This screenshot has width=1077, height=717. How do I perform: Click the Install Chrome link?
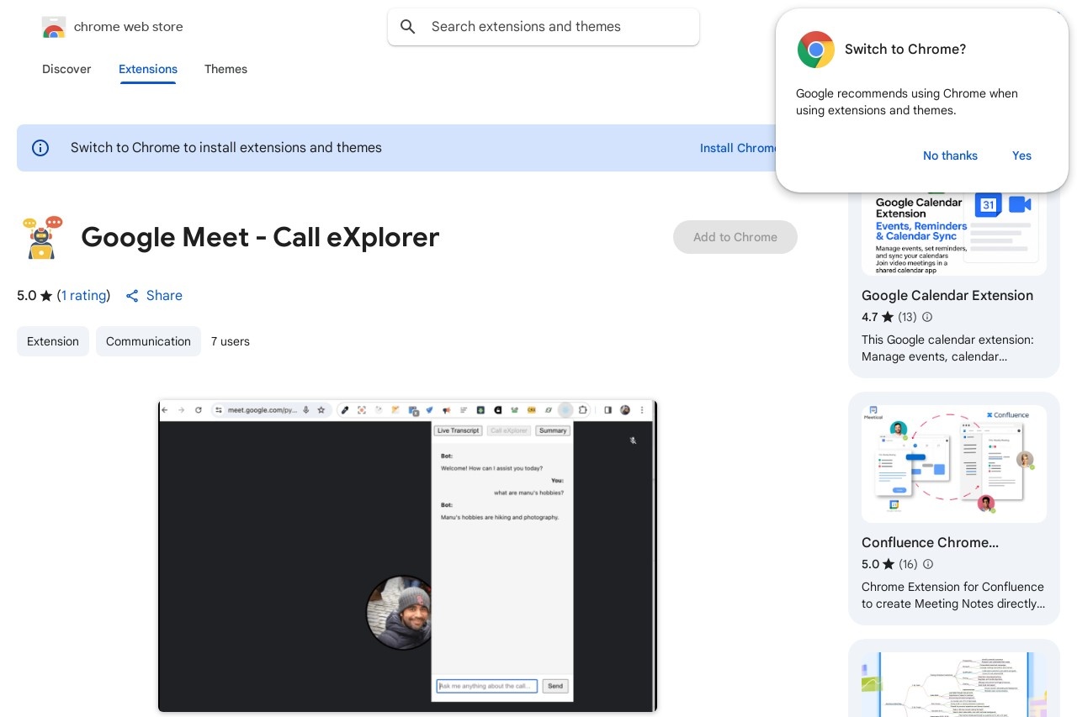coord(738,148)
